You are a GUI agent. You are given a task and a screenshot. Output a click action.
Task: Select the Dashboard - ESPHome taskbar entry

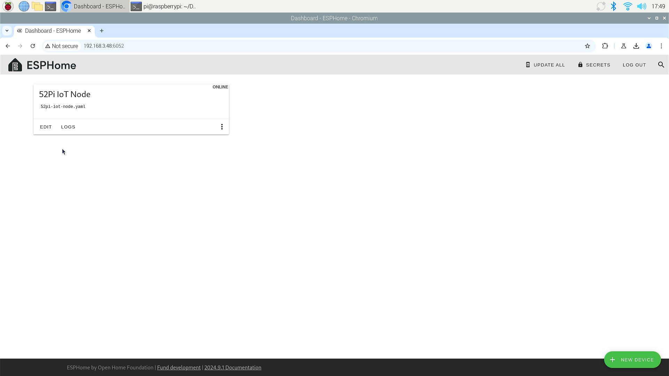95,6
